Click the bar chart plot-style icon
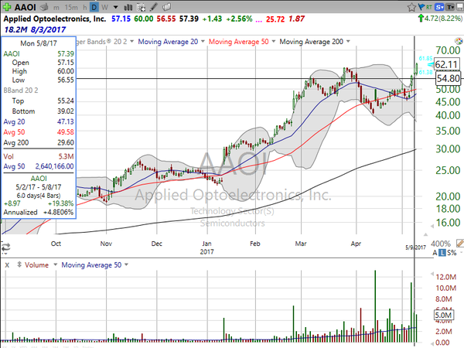 (128, 7)
